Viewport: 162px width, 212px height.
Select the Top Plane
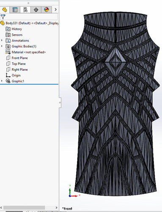coord(16,64)
